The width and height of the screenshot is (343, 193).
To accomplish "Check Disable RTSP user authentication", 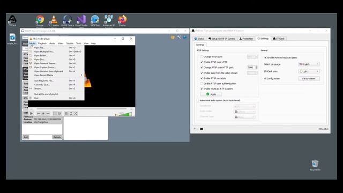I will coord(202,84).
